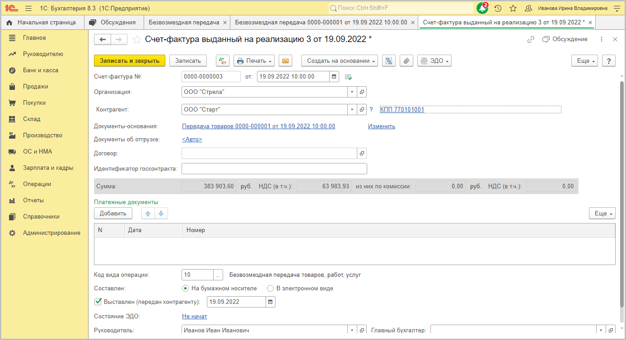Open Печать dropdown menu
626x340 pixels.
pyautogui.click(x=254, y=61)
